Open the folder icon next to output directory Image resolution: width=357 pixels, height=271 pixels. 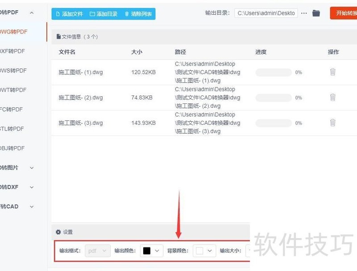tap(316, 13)
